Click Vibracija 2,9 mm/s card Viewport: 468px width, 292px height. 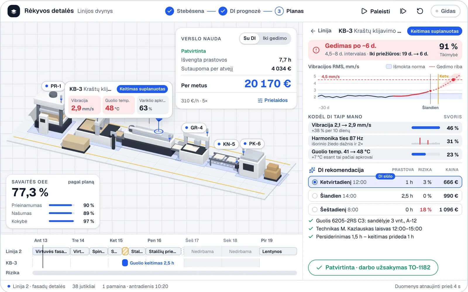tap(85, 105)
